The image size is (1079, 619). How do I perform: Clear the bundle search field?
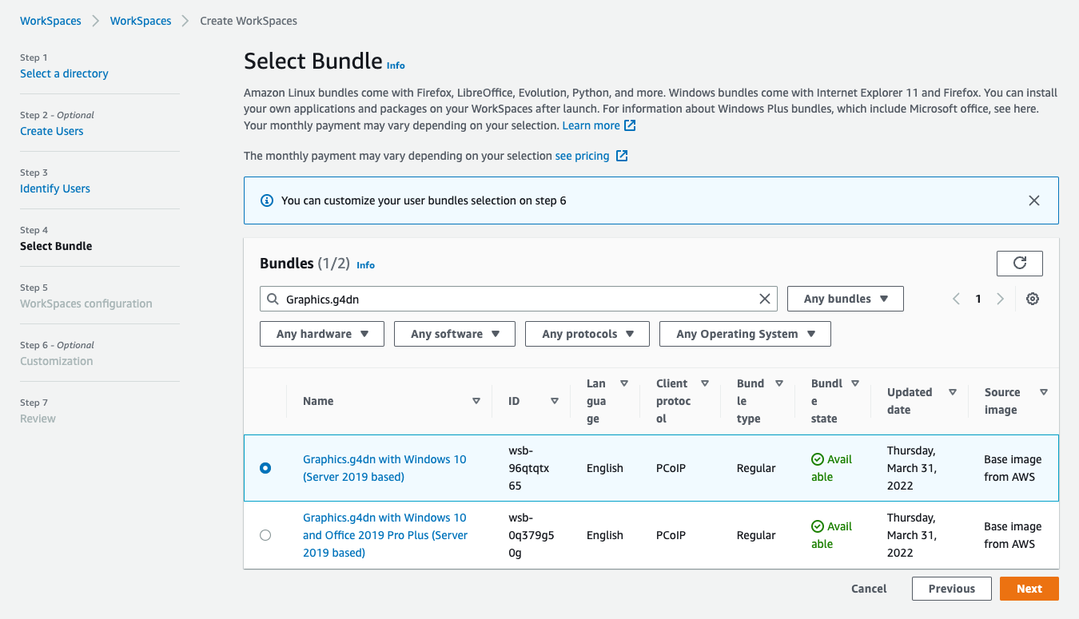coord(765,299)
